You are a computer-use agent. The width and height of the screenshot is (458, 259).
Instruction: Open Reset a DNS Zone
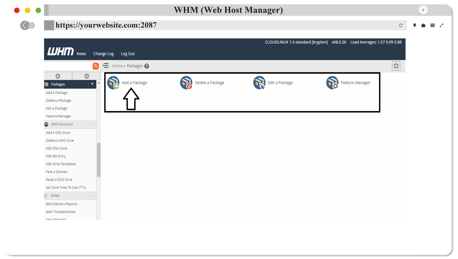(x=59, y=180)
